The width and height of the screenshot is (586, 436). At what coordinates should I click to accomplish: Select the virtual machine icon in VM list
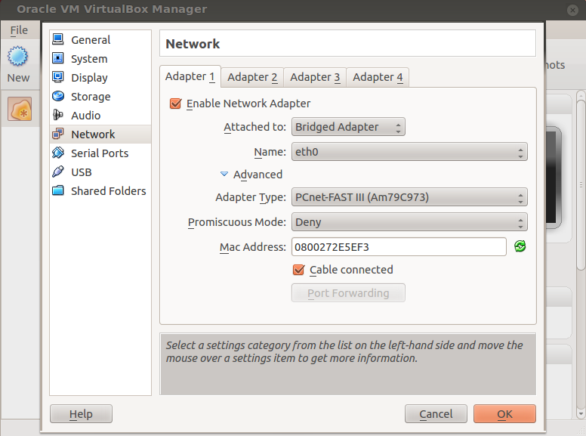pyautogui.click(x=20, y=109)
